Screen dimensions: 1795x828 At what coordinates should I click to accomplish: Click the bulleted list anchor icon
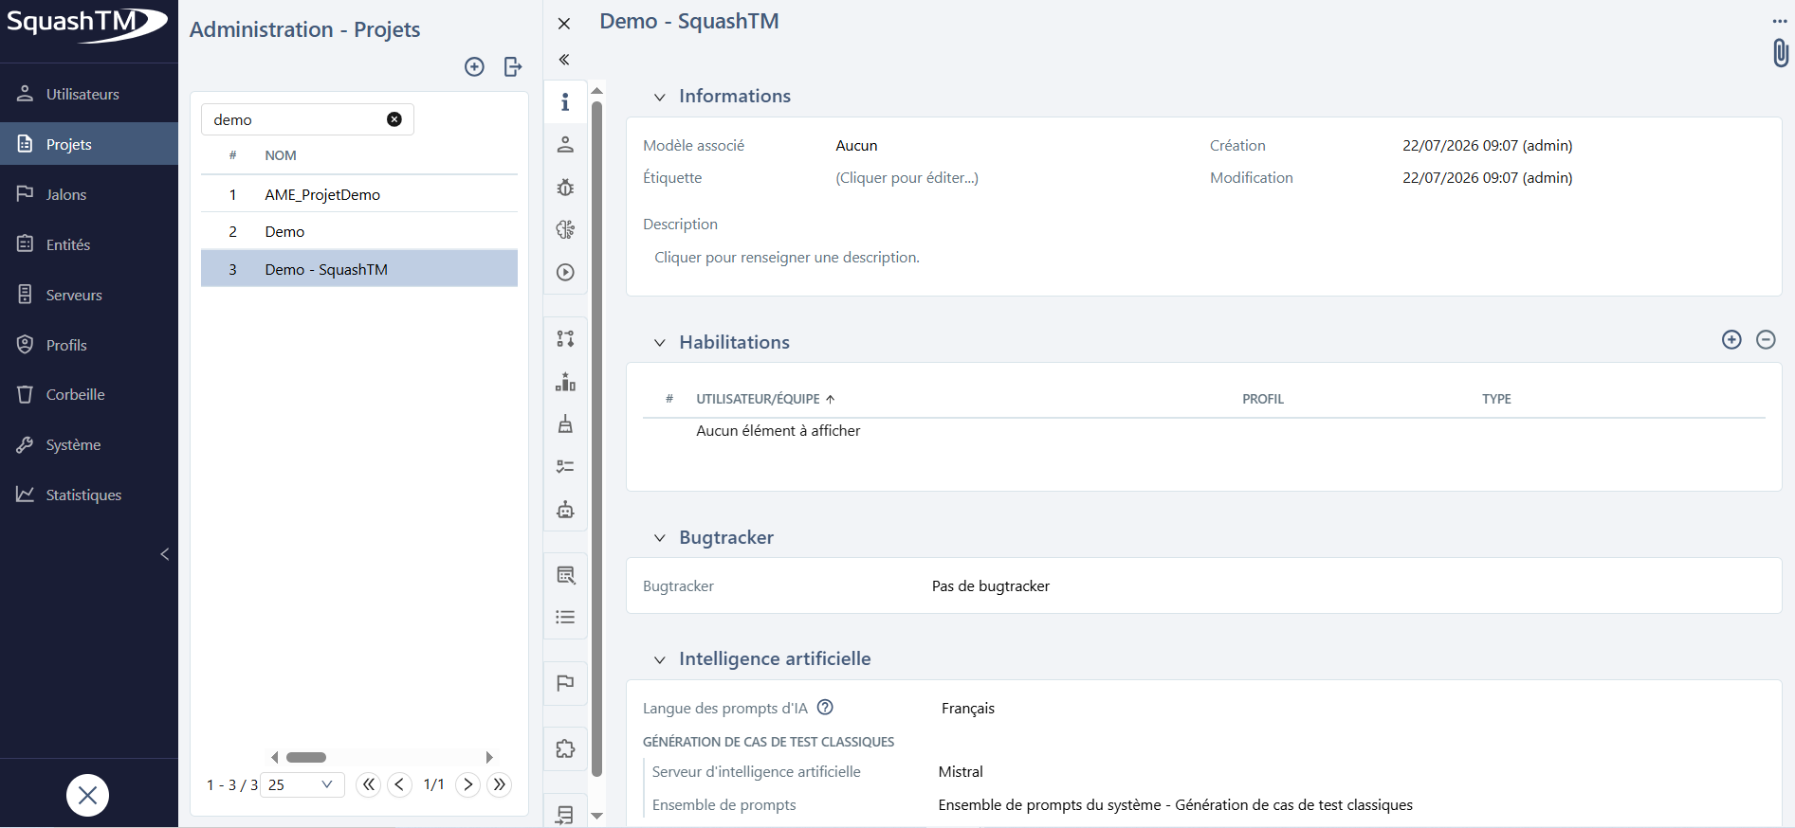(565, 617)
